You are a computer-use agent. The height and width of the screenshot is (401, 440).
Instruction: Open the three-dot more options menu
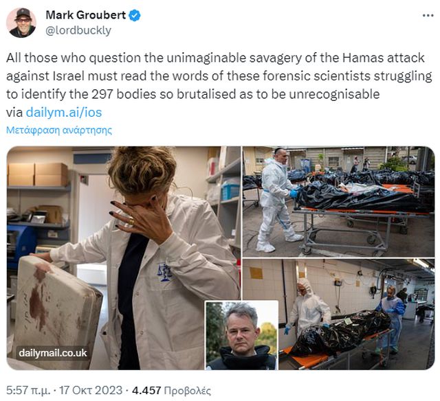[x=428, y=16]
